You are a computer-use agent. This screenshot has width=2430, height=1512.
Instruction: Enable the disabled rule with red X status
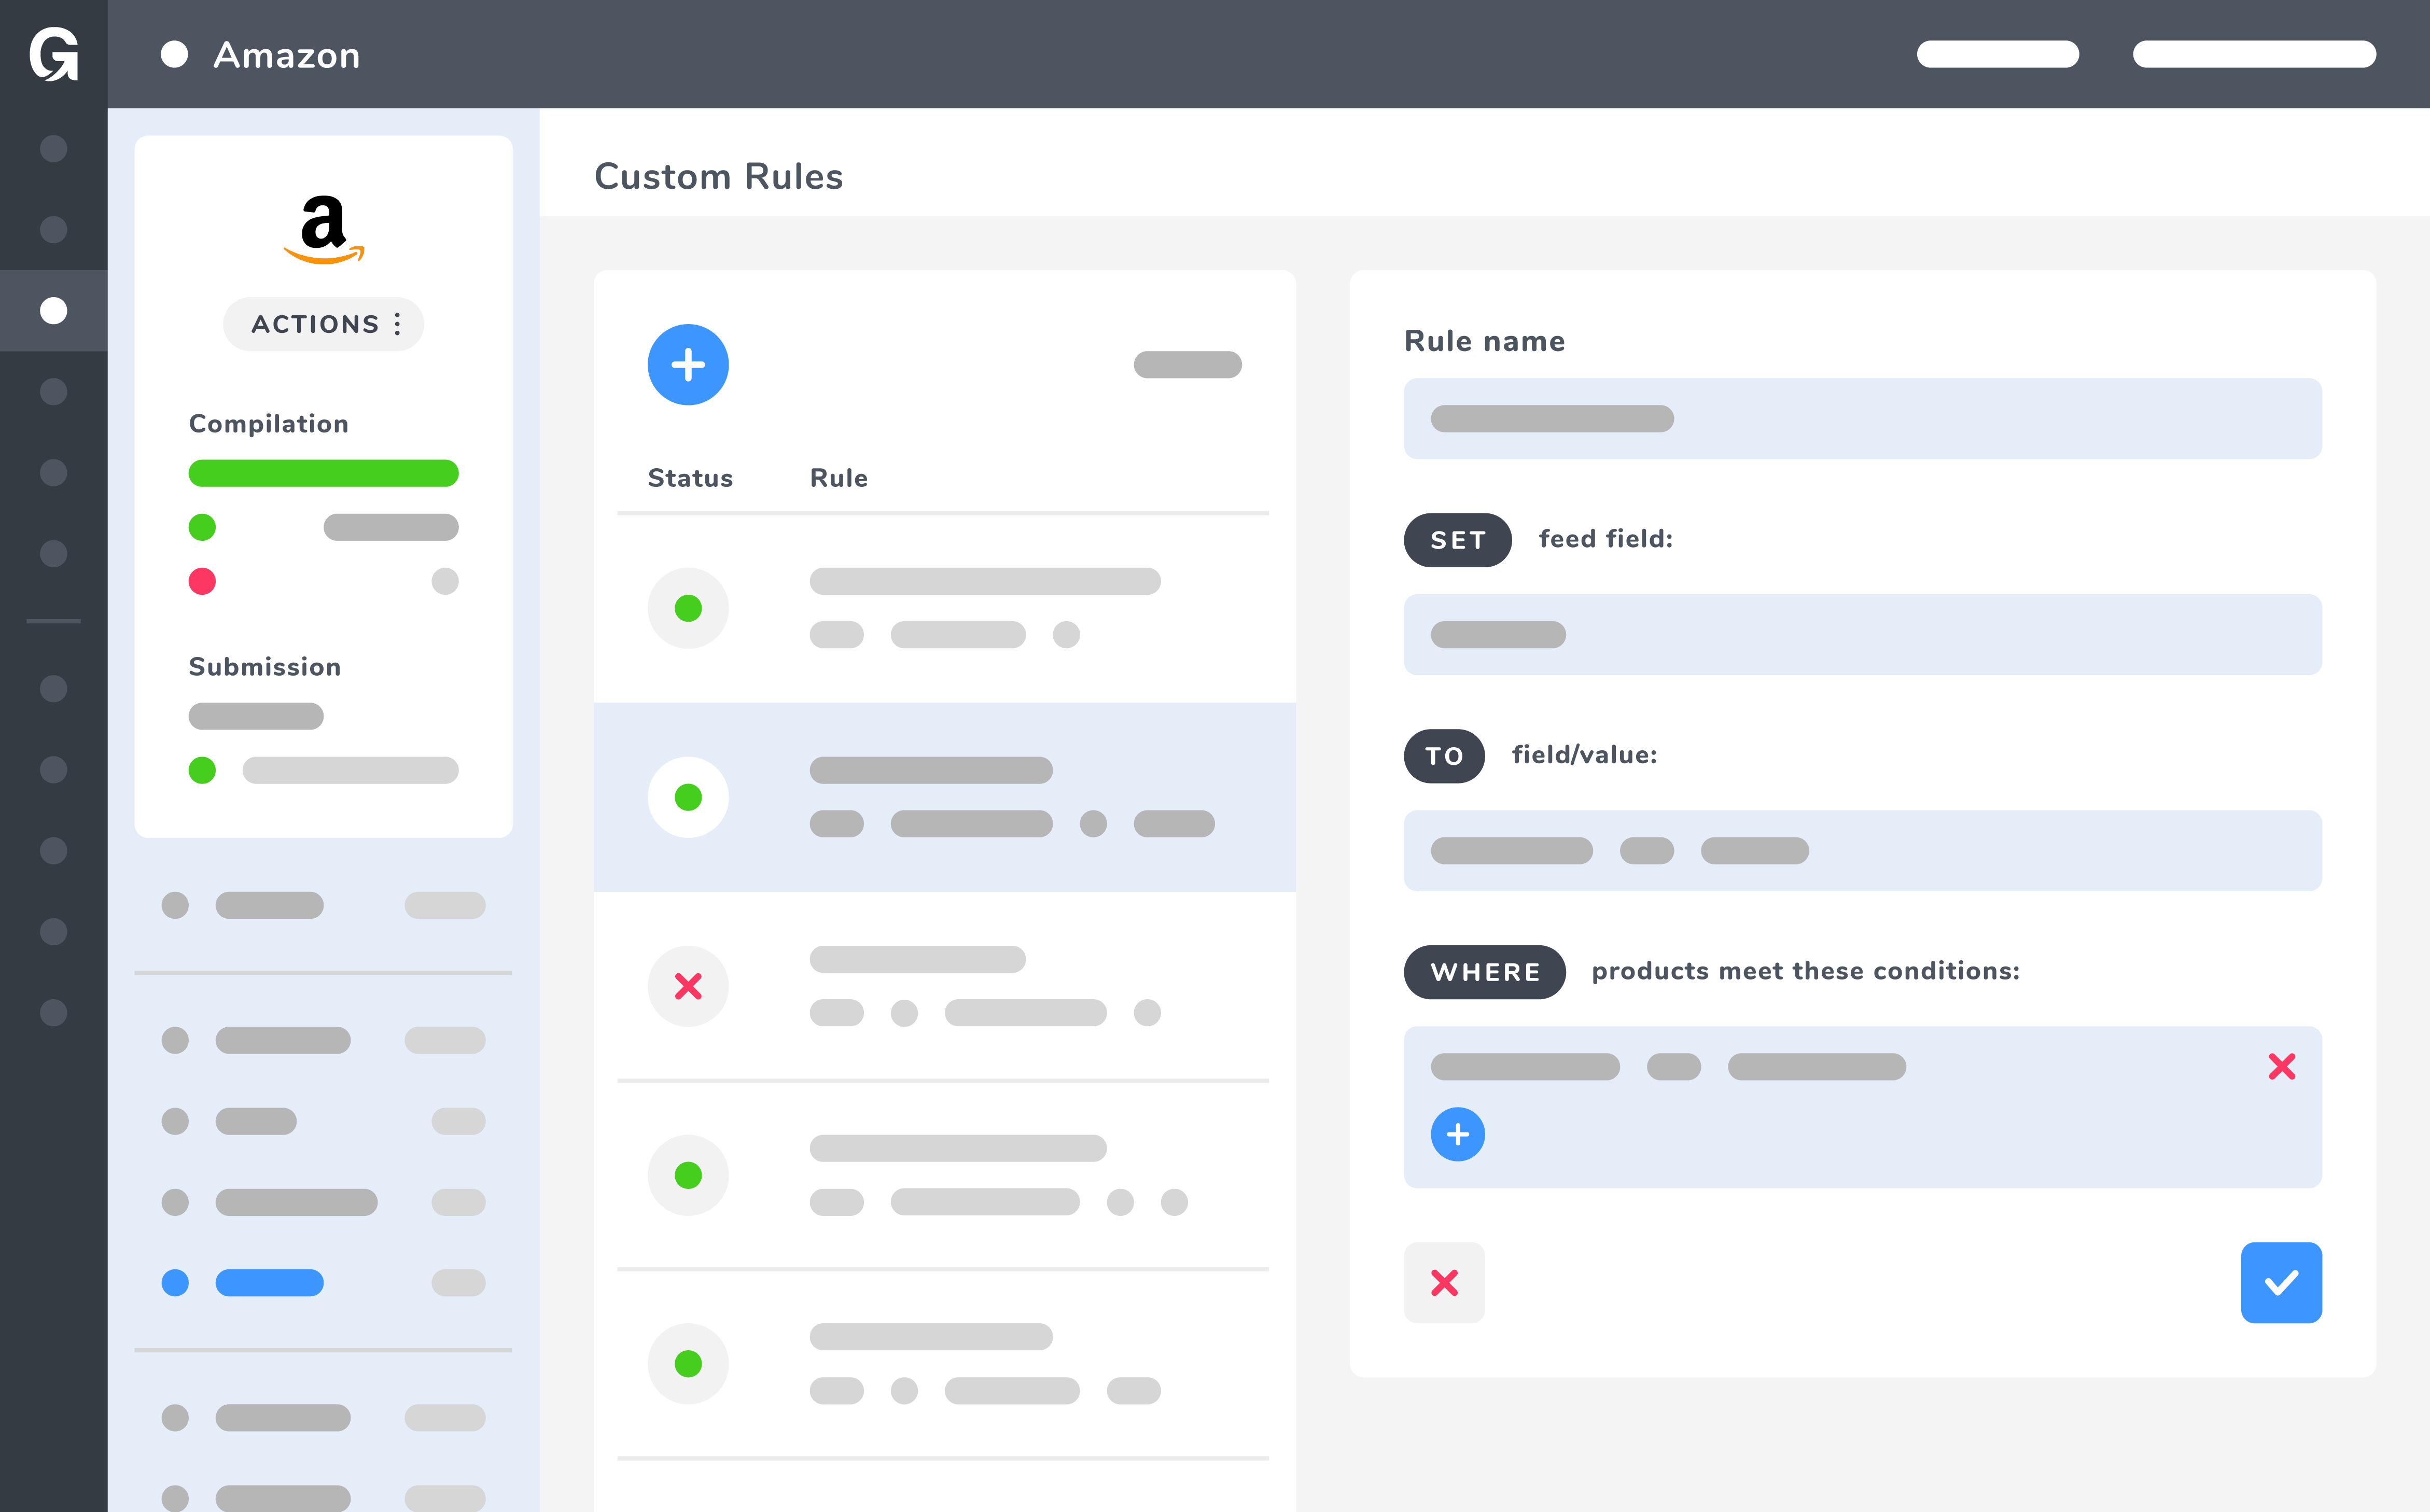[688, 986]
